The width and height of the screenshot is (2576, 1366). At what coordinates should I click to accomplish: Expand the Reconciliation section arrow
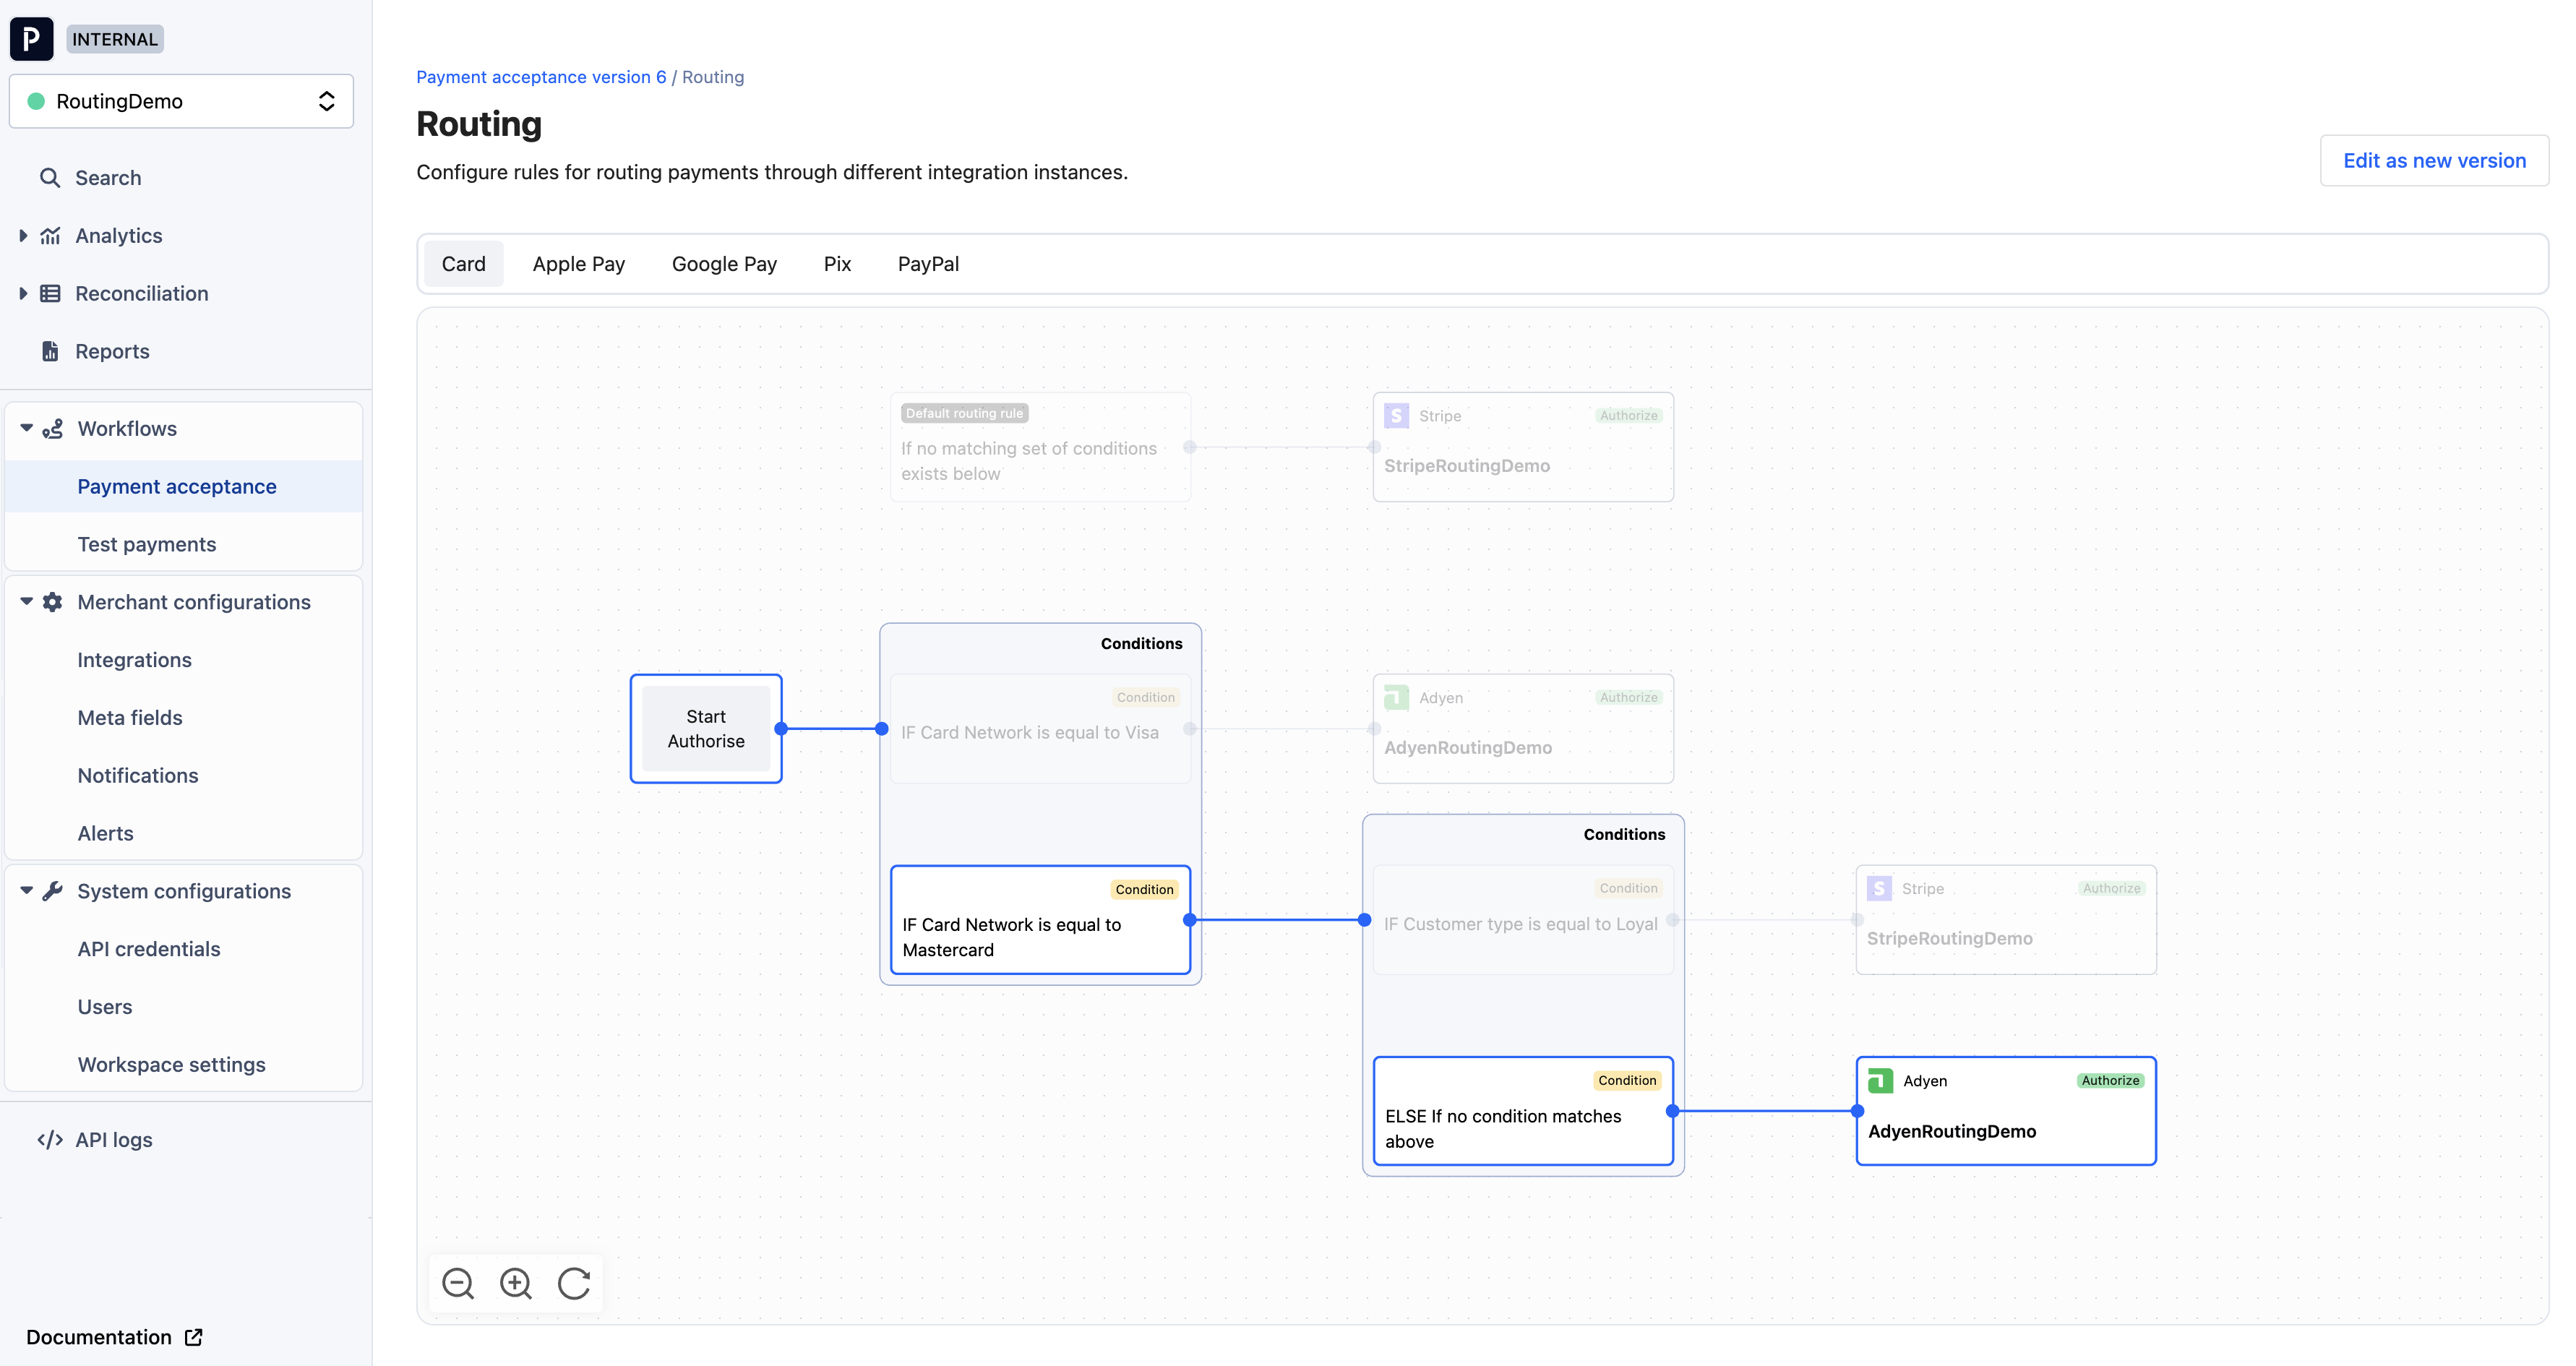click(23, 294)
